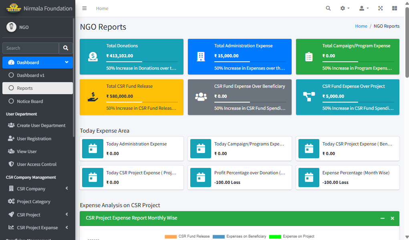The image size is (409, 240).
Task: Click the CSR Company Management section header
Action: (31, 177)
